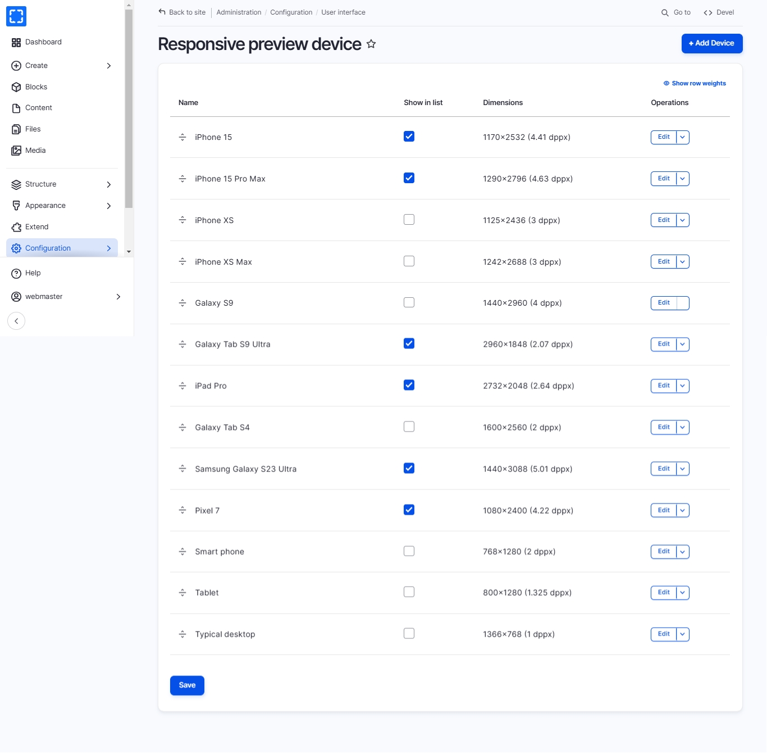The height and width of the screenshot is (753, 767).
Task: Uncheck Show in list for iPhone 15
Action: pos(409,137)
